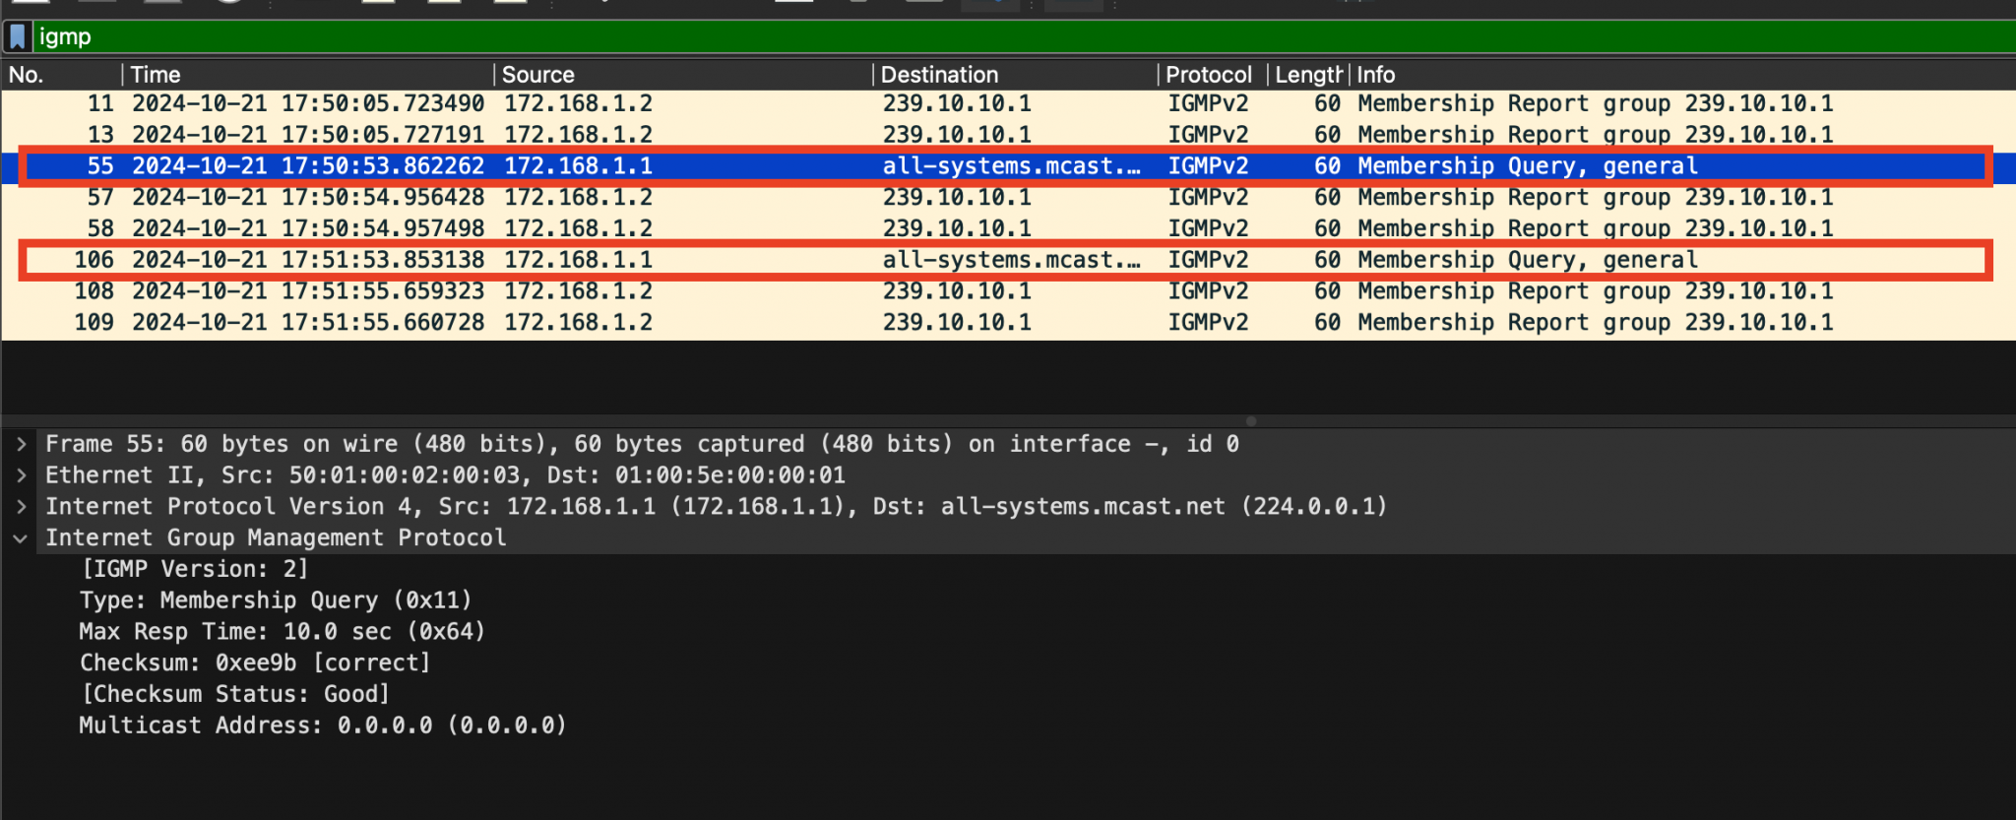Select packet 106 Membership Query row
Viewport: 2016px width, 820px height.
coord(591,260)
